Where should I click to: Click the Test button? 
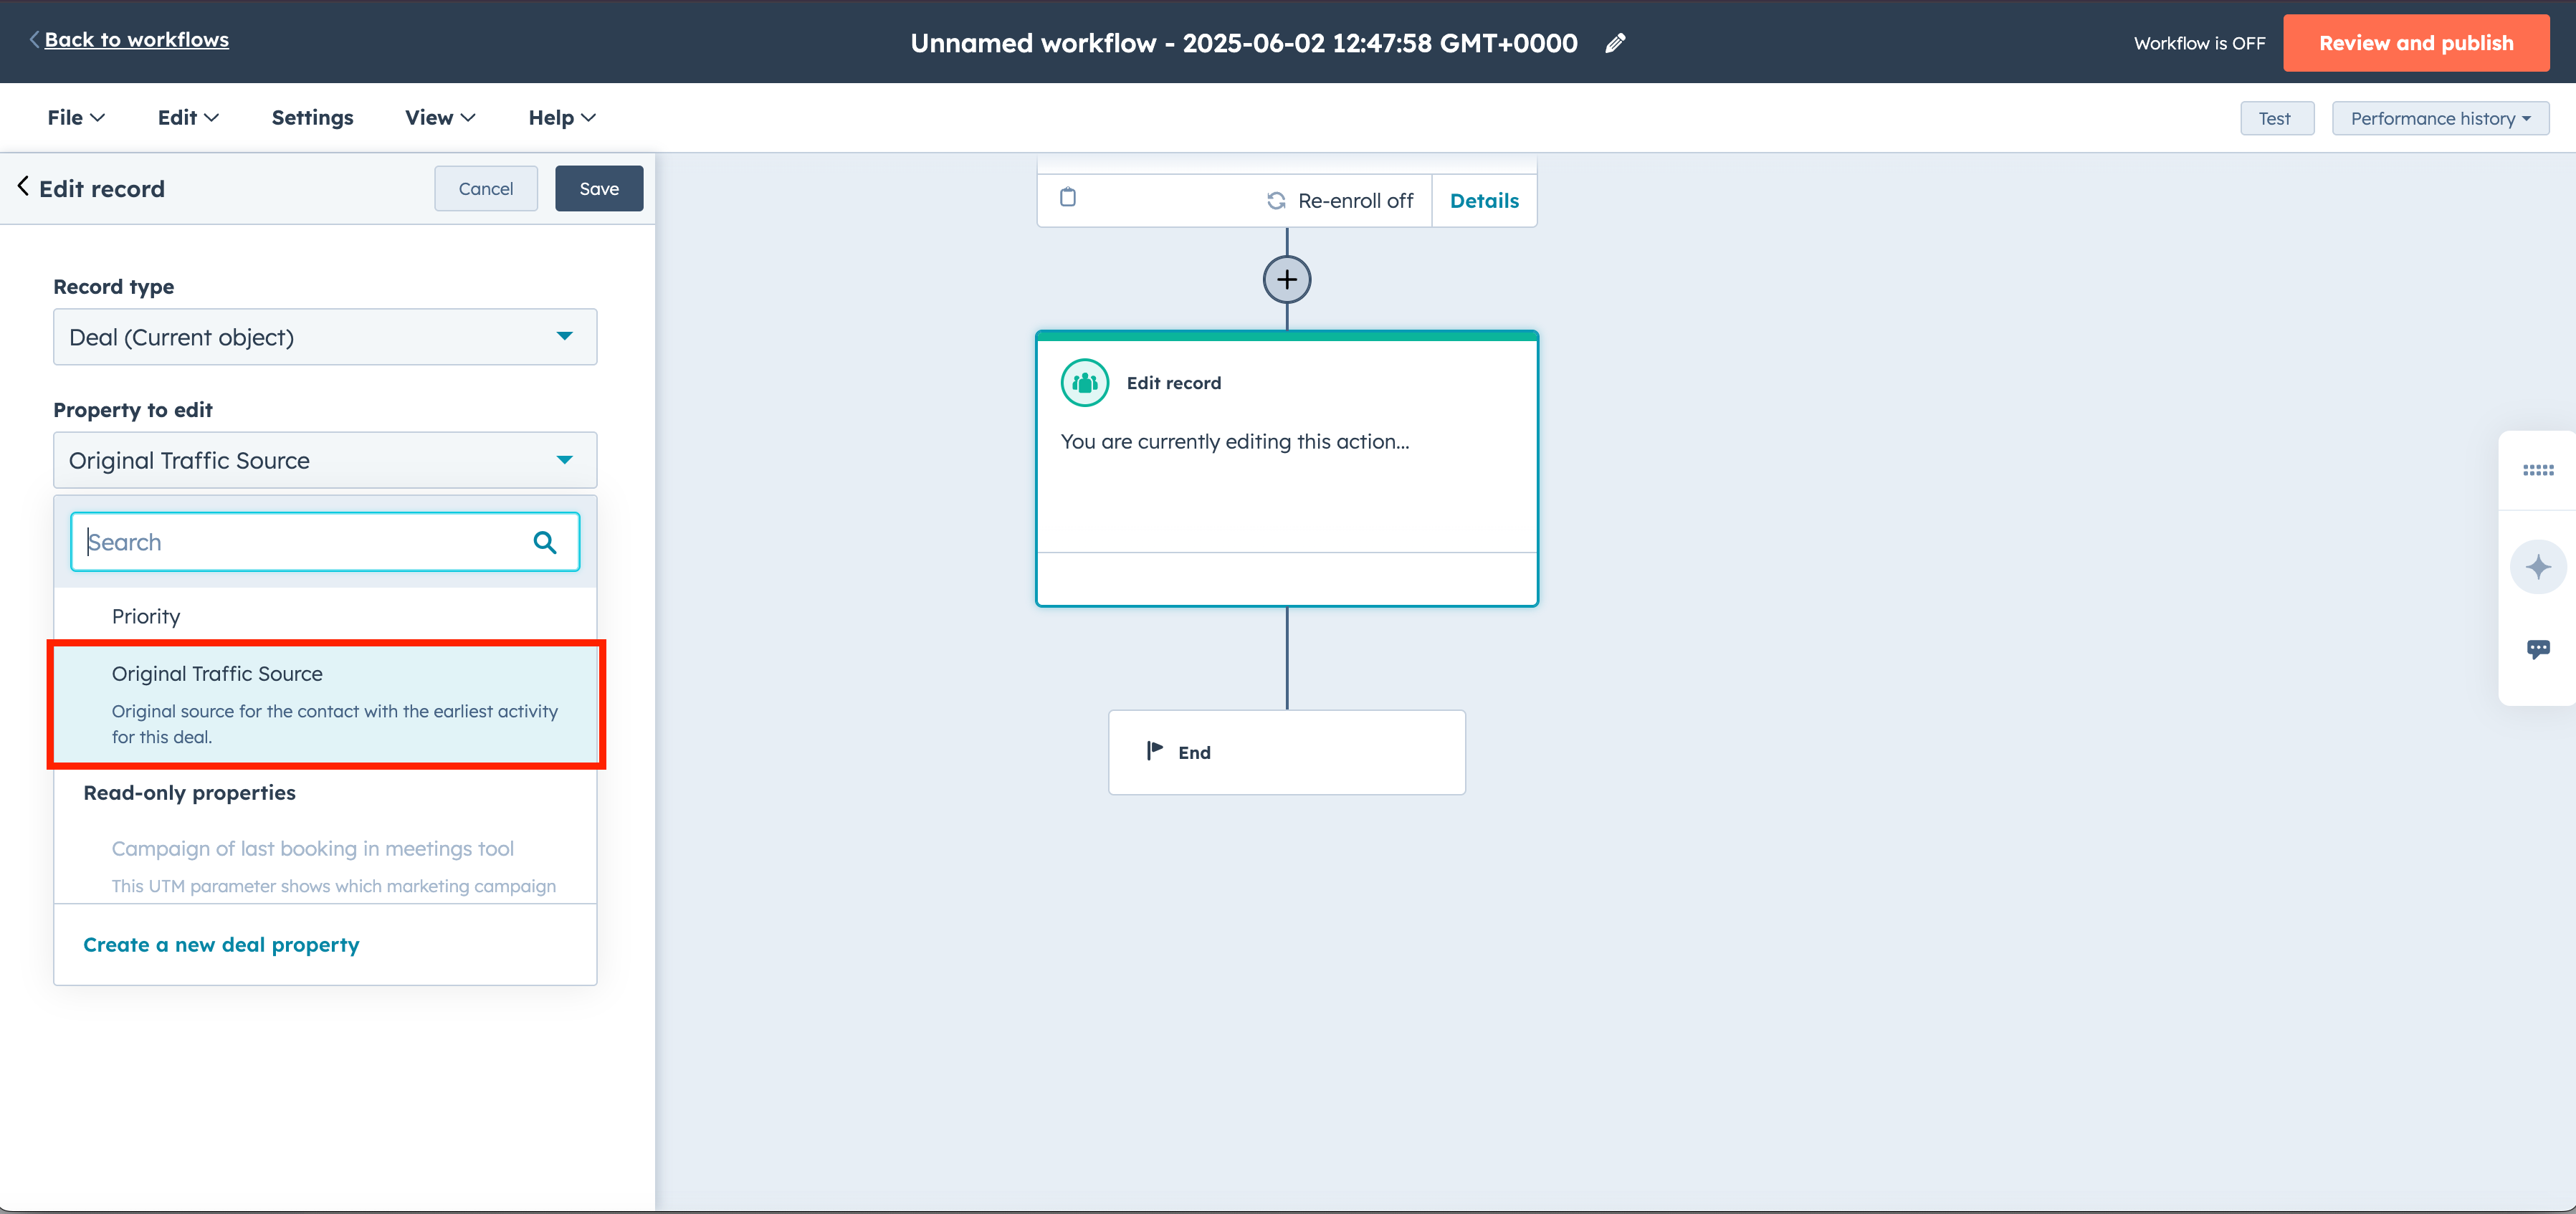(x=2276, y=118)
